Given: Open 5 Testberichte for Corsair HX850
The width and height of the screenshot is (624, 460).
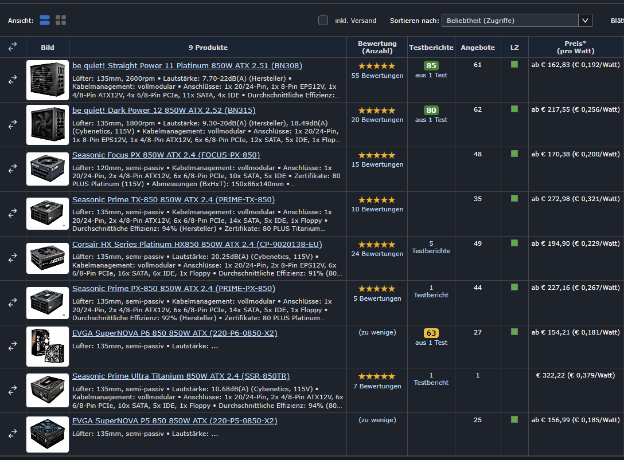Looking at the screenshot, I should tap(431, 247).
